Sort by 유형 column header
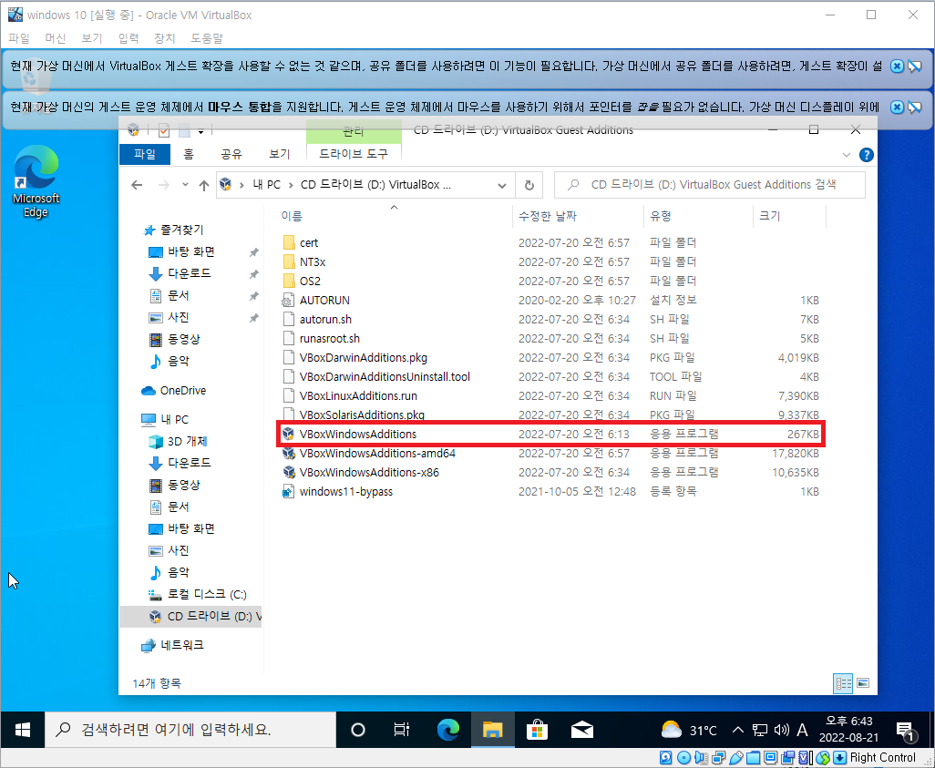 pyautogui.click(x=698, y=217)
